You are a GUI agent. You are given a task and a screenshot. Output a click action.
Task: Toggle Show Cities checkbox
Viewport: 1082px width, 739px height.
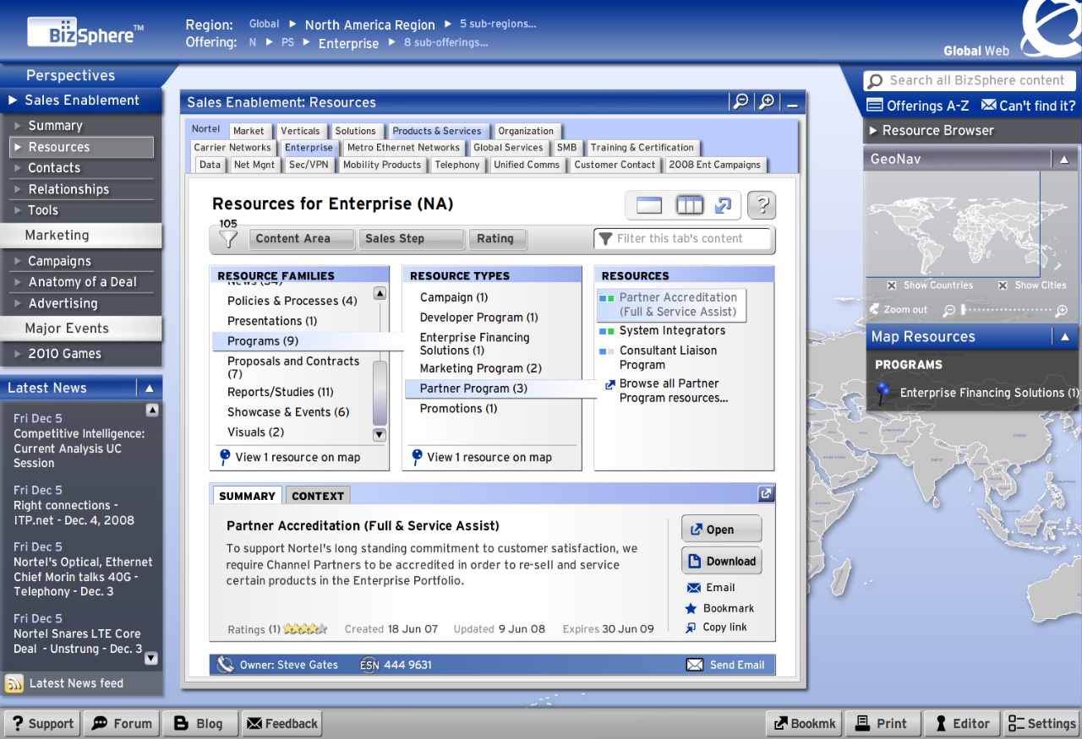point(1003,285)
